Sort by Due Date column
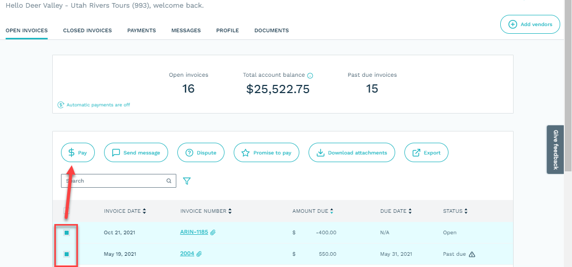 pos(396,211)
